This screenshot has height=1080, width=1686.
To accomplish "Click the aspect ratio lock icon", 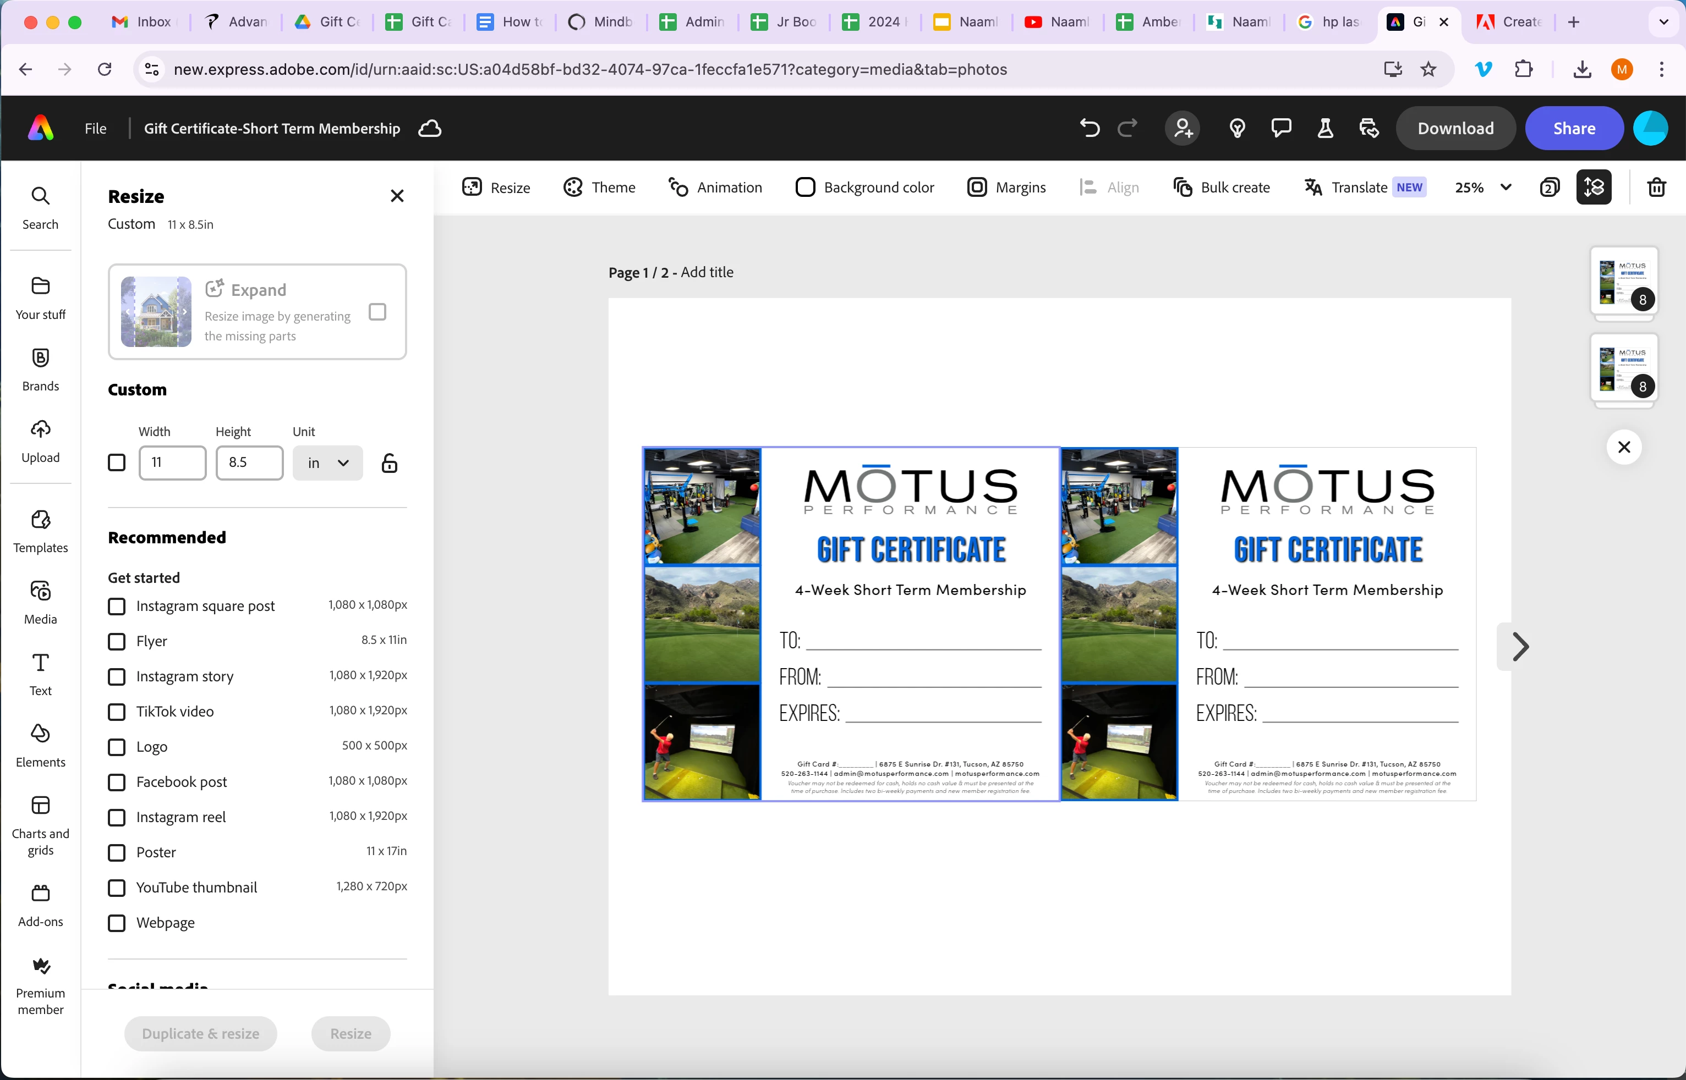I will point(390,463).
